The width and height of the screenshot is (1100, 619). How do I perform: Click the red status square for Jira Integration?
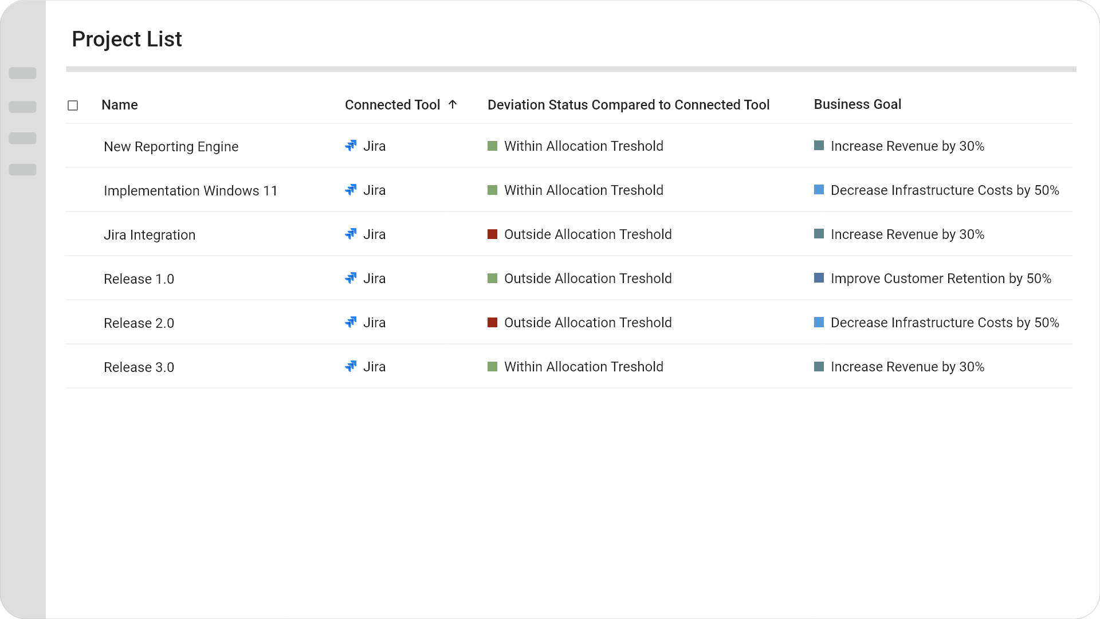pos(492,234)
